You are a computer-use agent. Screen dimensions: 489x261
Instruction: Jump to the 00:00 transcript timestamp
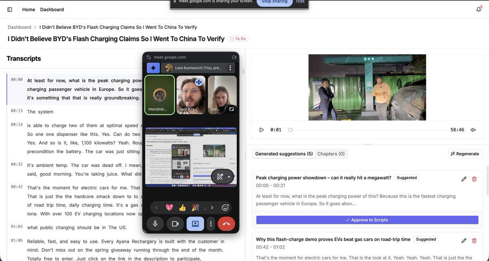click(x=17, y=80)
